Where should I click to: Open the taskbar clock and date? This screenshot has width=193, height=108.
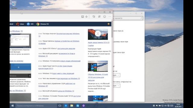coord(178,106)
